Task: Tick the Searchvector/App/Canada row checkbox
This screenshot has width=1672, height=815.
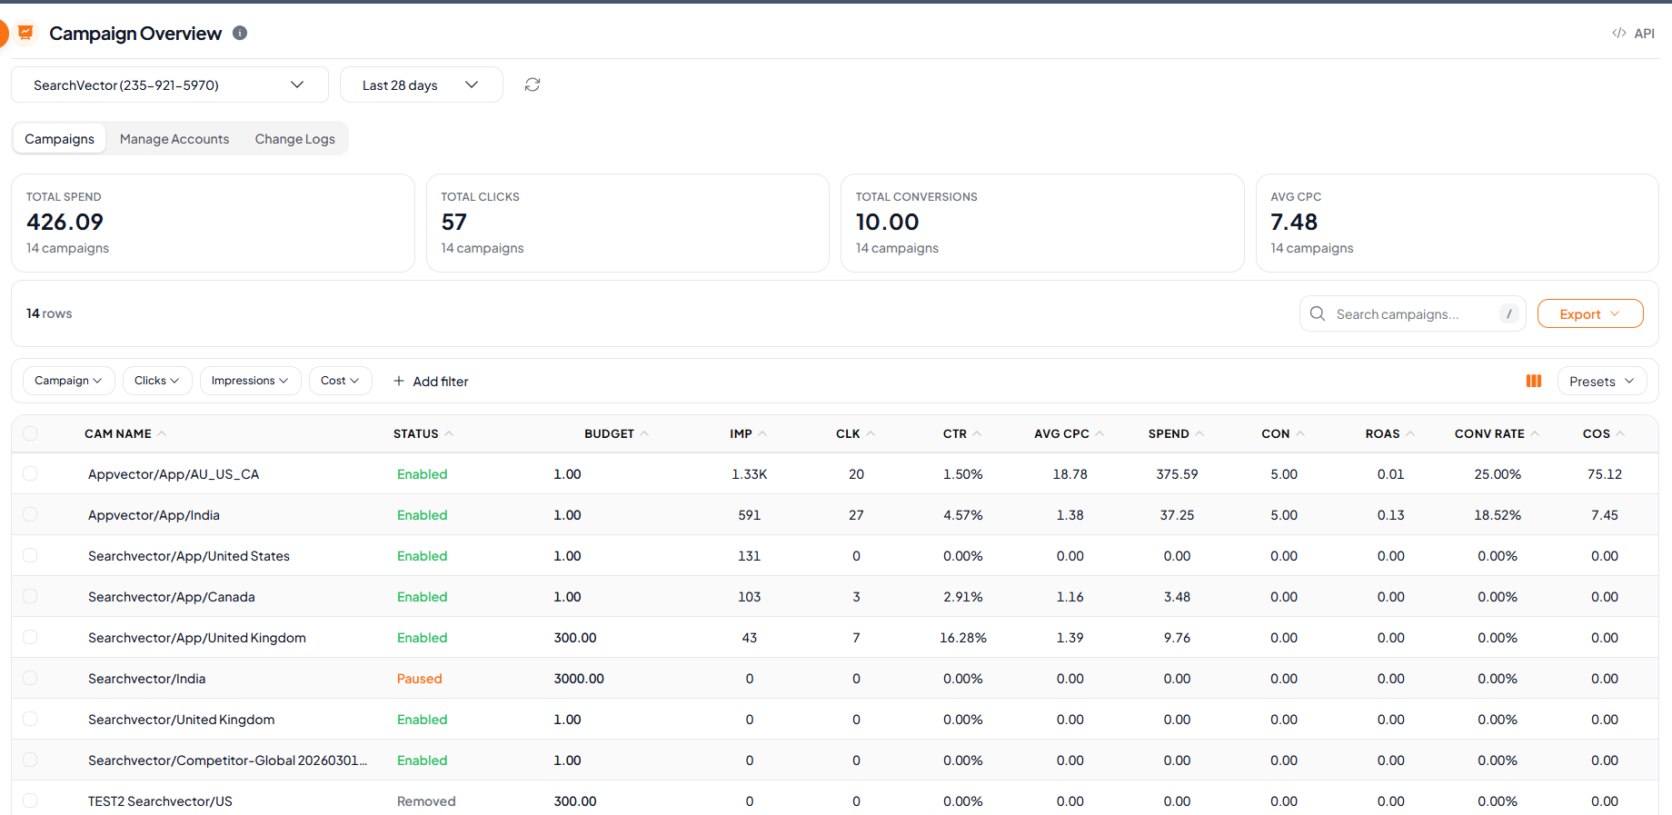Action: click(30, 596)
